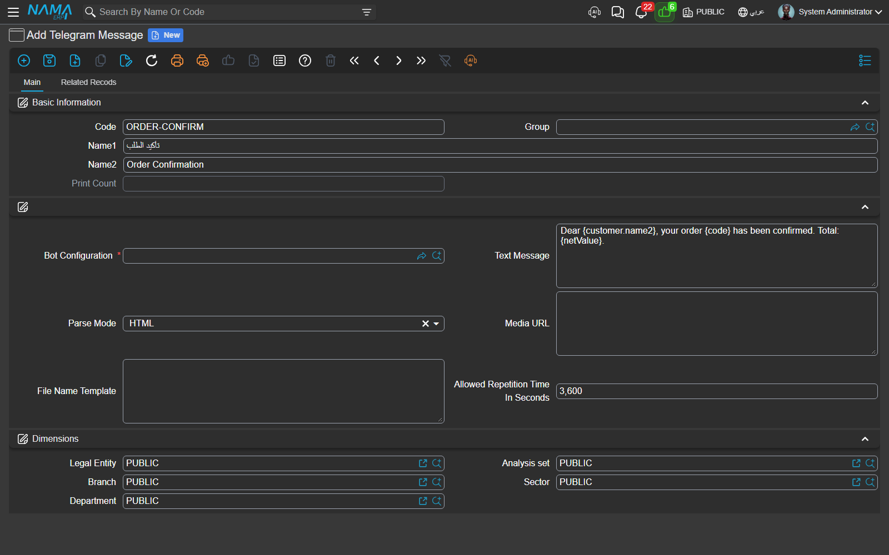Open the AI assistant headset icon in header
This screenshot has width=889, height=555.
pos(595,12)
